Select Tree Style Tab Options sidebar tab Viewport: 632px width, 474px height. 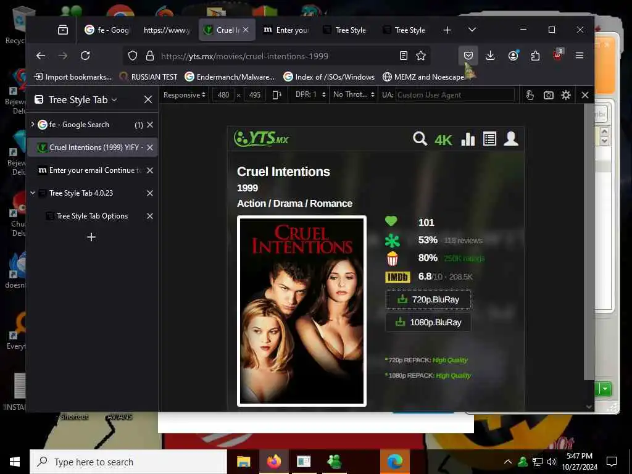point(93,216)
